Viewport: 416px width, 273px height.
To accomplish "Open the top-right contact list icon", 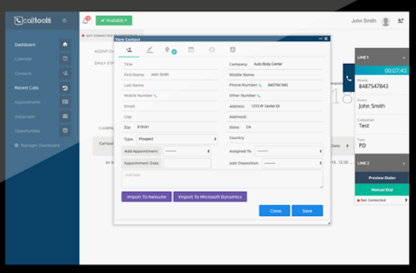I will tap(401, 20).
